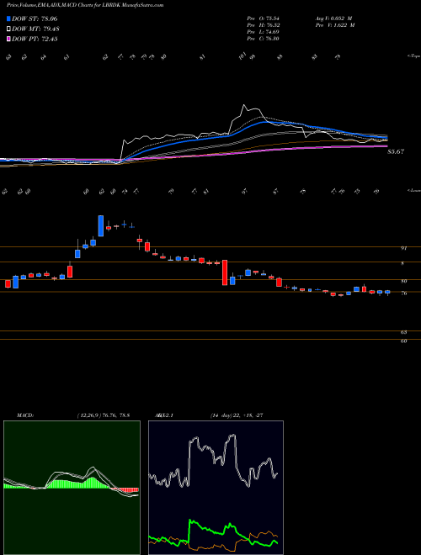Click the ADX (14 day) 22, +18, -27 parameters
421x555 pixels.
[x=237, y=415]
